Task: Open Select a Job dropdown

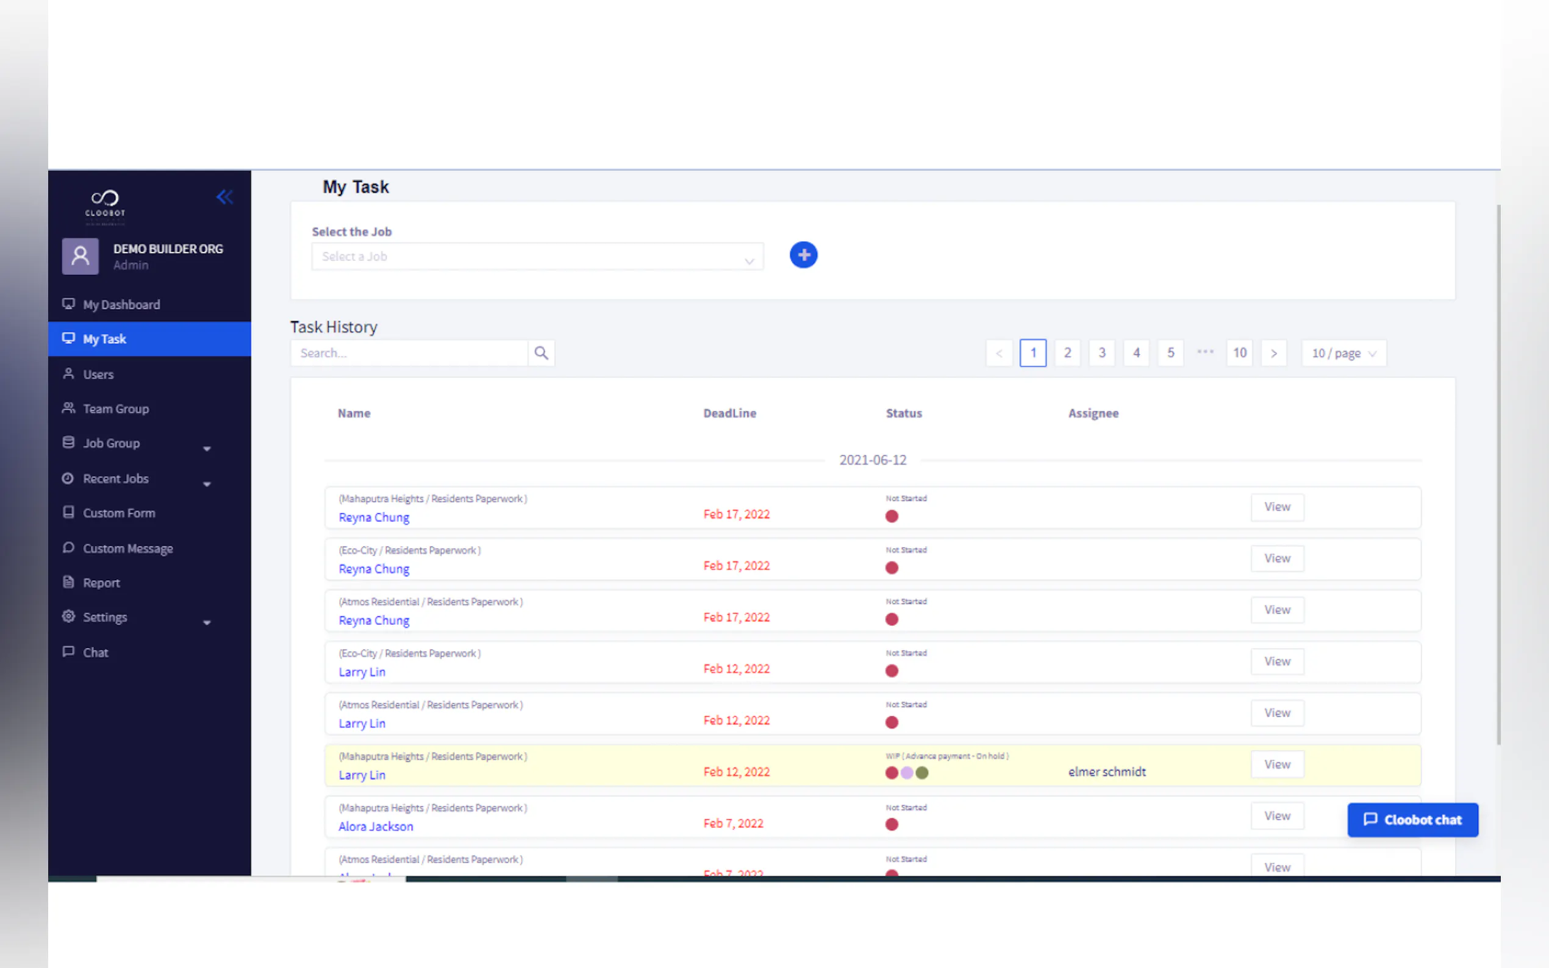Action: [537, 257]
